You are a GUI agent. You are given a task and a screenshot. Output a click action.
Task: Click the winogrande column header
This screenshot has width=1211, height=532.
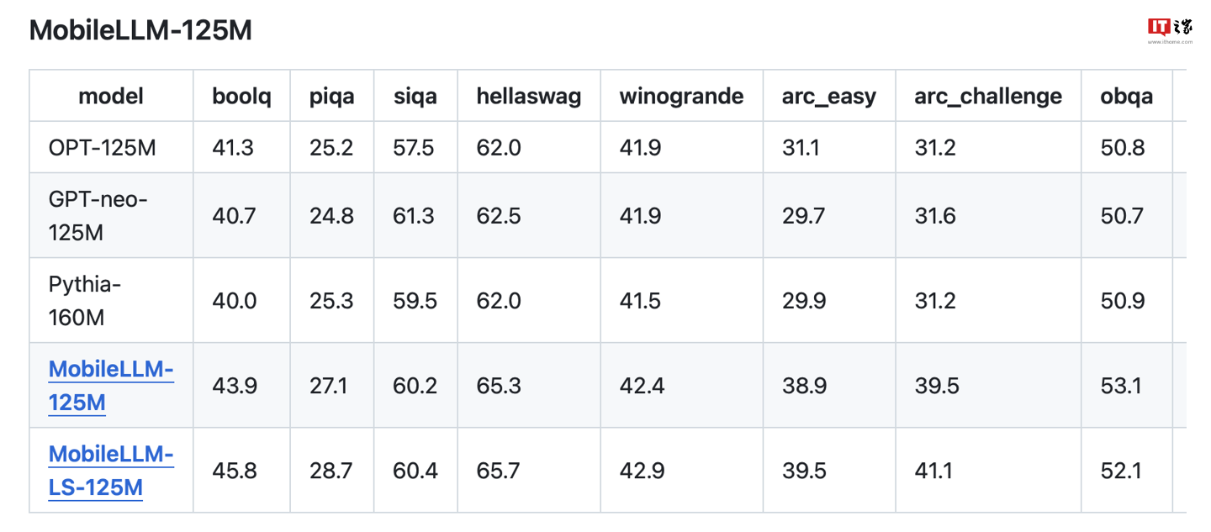pyautogui.click(x=681, y=97)
